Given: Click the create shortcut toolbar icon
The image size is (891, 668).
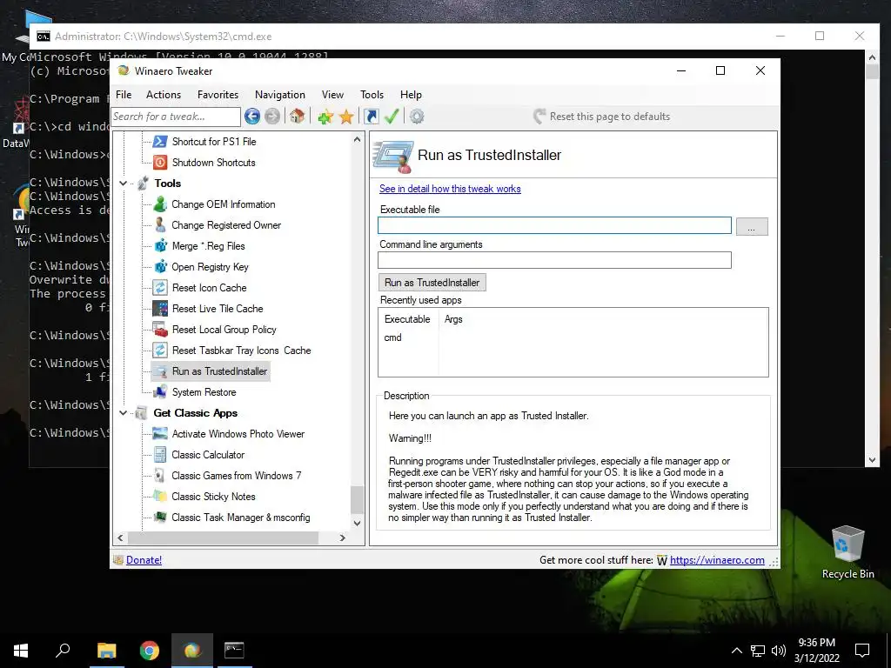Looking at the screenshot, I should (371, 117).
